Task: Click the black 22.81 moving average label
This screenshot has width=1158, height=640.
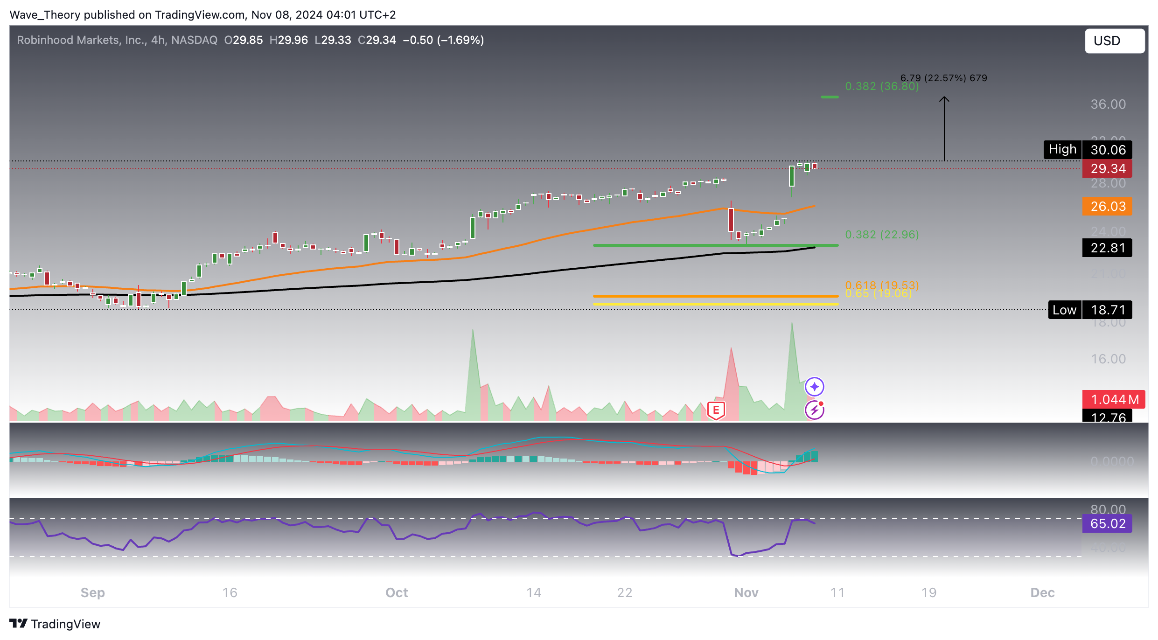Action: pos(1107,248)
